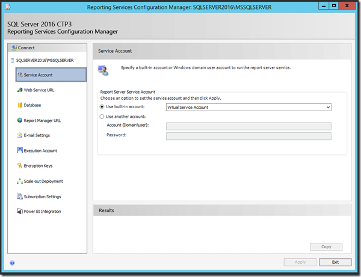Open the Virtual Service Account dropdown
Viewport: 361px width, 277px height.
pyautogui.click(x=248, y=107)
